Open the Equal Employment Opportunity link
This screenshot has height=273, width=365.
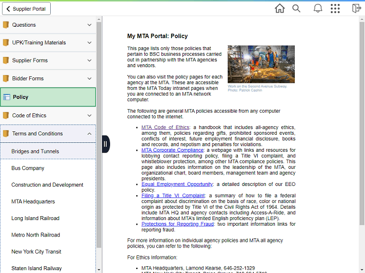177,184
